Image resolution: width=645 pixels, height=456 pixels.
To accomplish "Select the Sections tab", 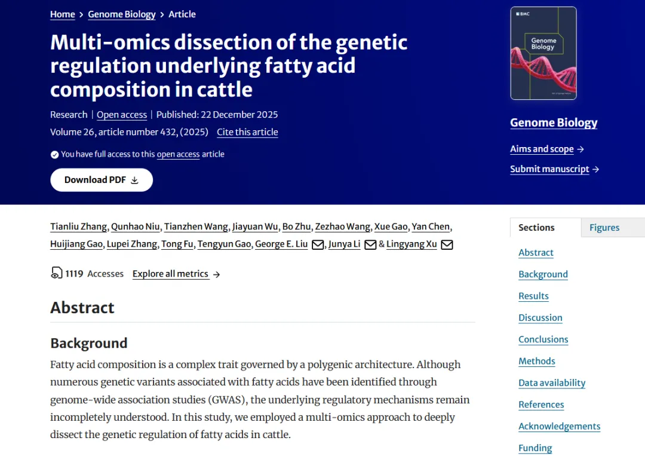I will pyautogui.click(x=536, y=228).
